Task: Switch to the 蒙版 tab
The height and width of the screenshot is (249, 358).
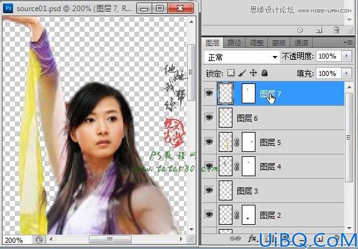Action: [x=279, y=43]
